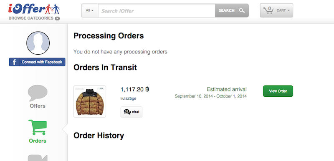
Task: Open the All search filter dropdown
Action: tap(89, 10)
